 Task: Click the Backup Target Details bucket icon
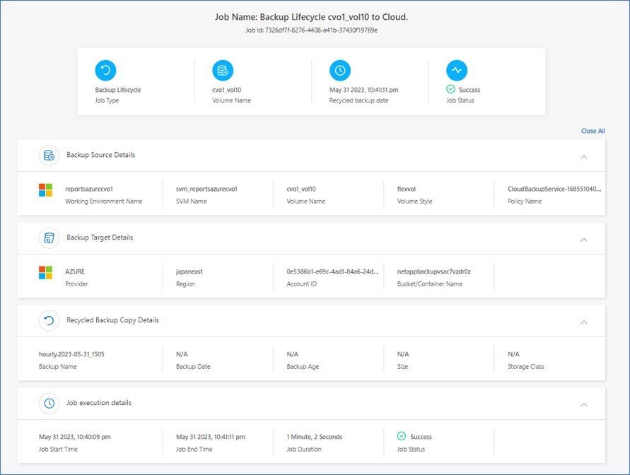(x=49, y=238)
